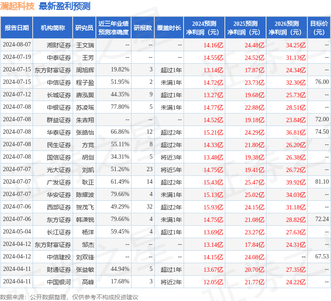
Task: Click report date 2024-05-04
Action: tap(17, 231)
